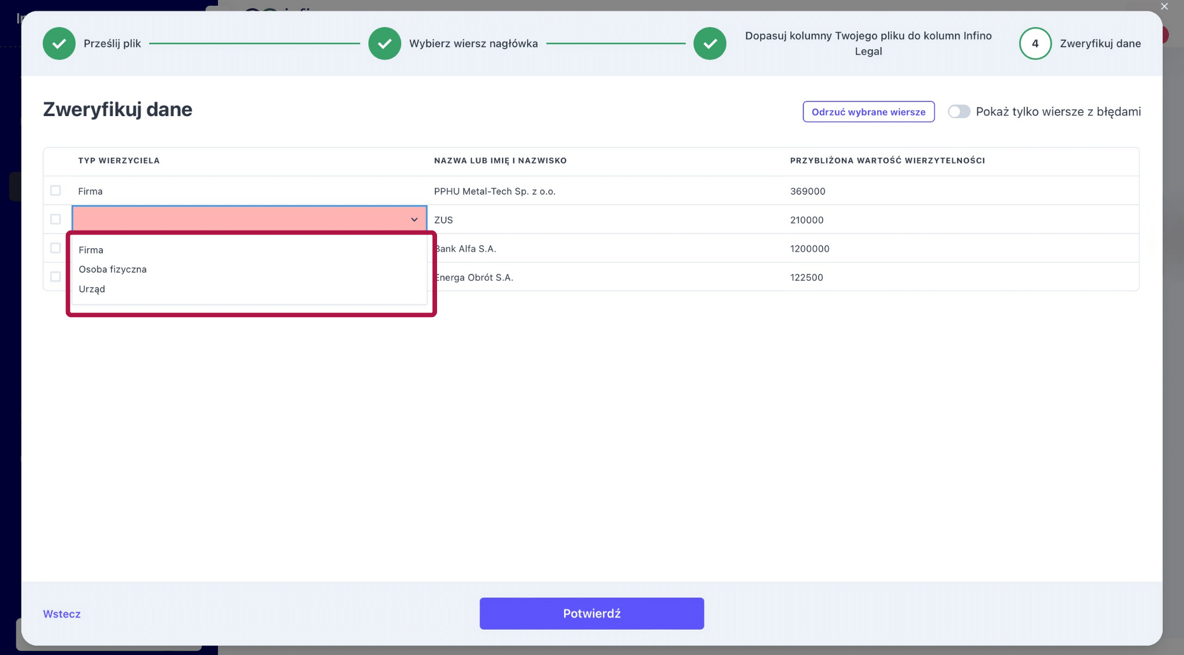Screen dimensions: 1184x655
Task: Confirm the import with Potwierdź
Action: pos(591,613)
